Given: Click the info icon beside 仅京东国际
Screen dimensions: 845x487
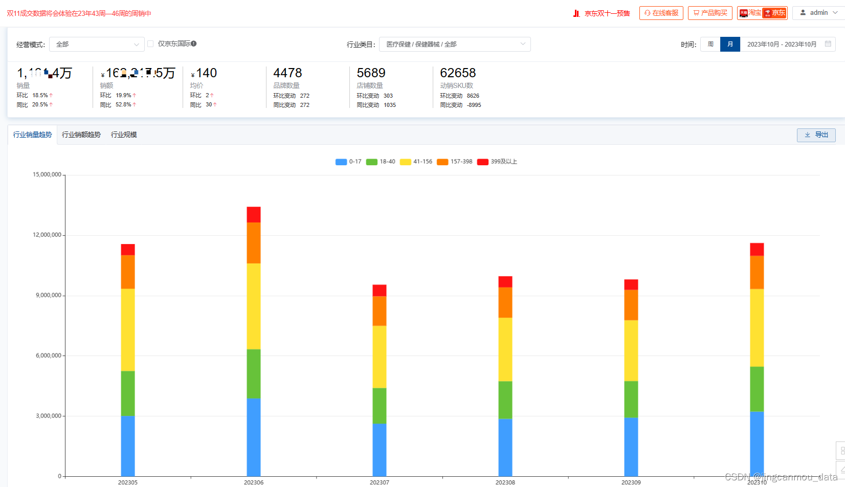Looking at the screenshot, I should [x=194, y=43].
